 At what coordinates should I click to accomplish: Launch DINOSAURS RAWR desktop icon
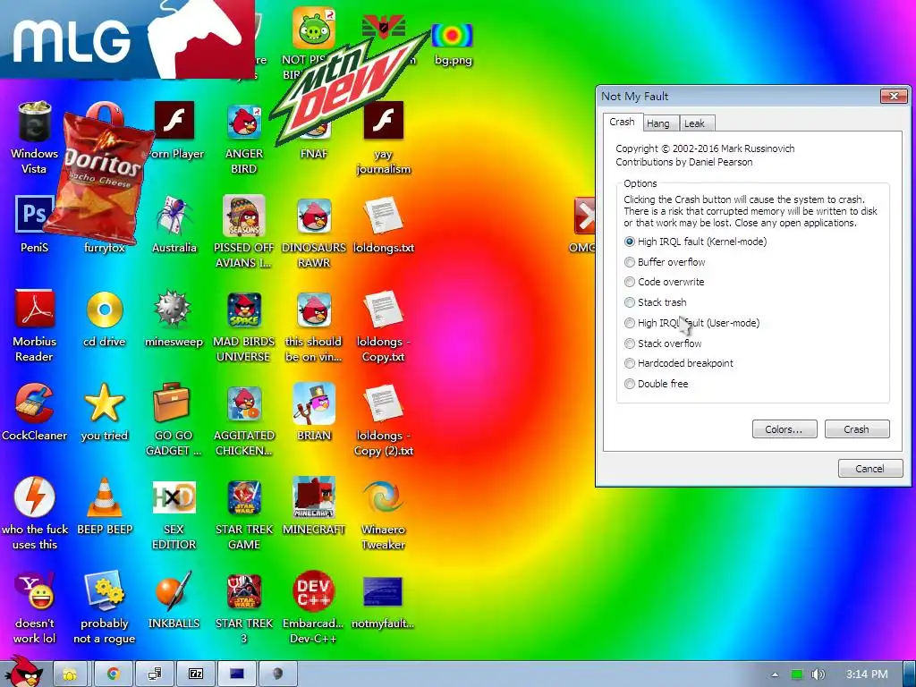coord(314,215)
